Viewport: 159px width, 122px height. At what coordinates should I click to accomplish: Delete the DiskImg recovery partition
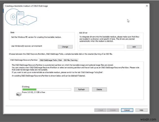[x=99, y=89]
